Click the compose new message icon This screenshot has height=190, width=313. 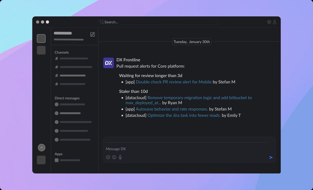point(92,34)
